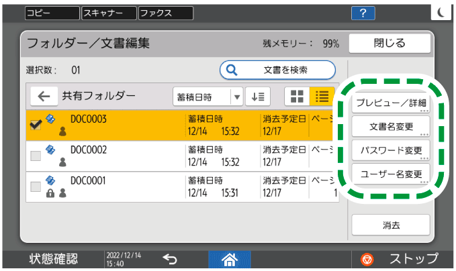456x271 pixels.
Task: Click プレビュー／詳細 button
Action: click(391, 103)
